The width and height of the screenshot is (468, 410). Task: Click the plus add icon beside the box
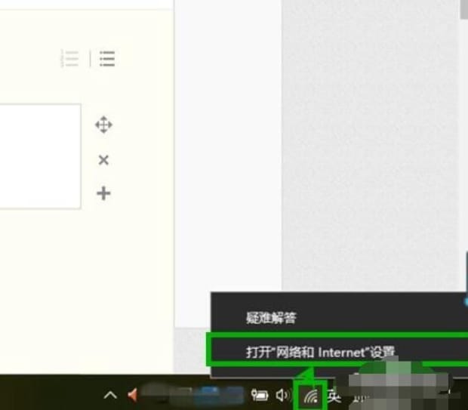[103, 194]
